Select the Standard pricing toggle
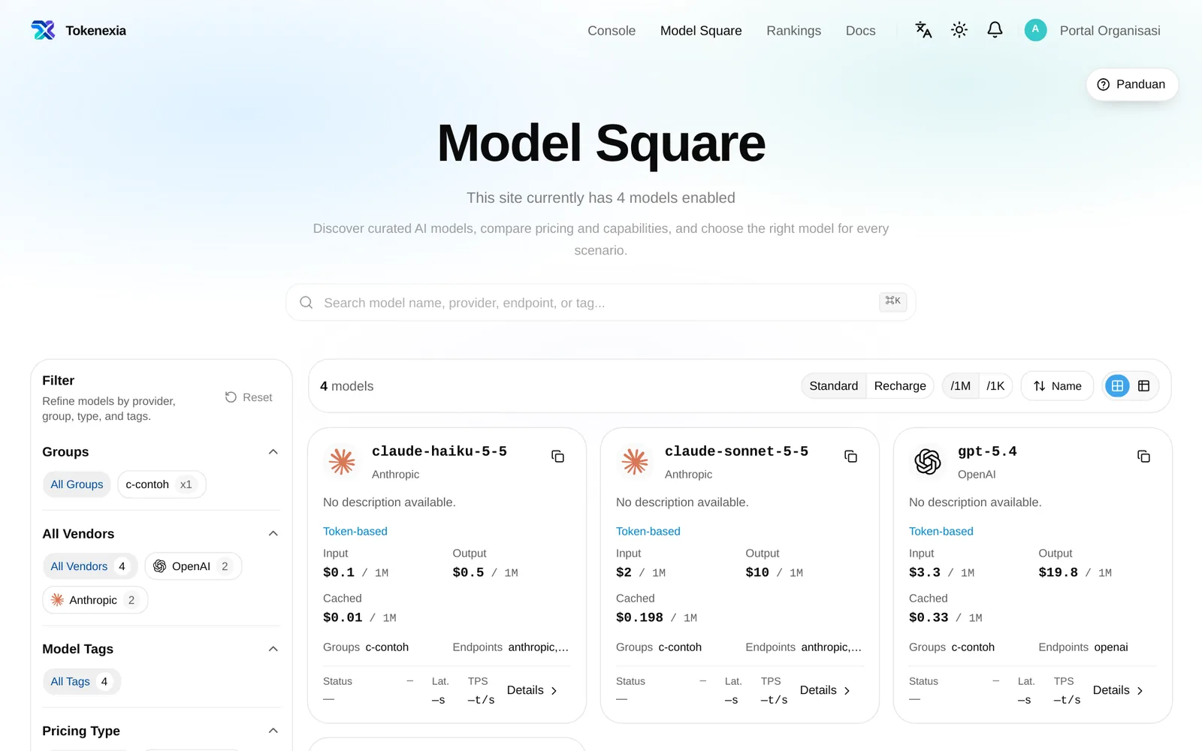 point(833,386)
